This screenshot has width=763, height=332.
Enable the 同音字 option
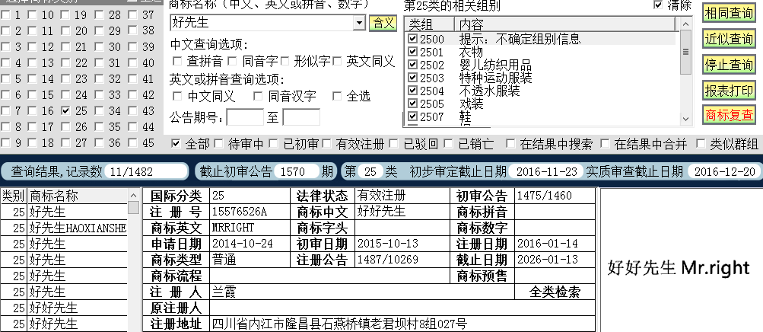point(232,62)
